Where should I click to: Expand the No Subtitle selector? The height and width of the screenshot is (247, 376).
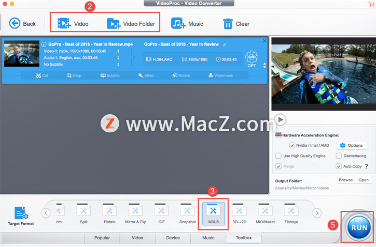[x=118, y=65]
